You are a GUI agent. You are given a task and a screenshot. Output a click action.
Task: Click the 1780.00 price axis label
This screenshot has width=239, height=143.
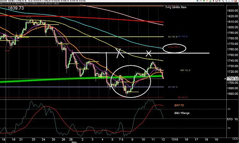(232, 38)
